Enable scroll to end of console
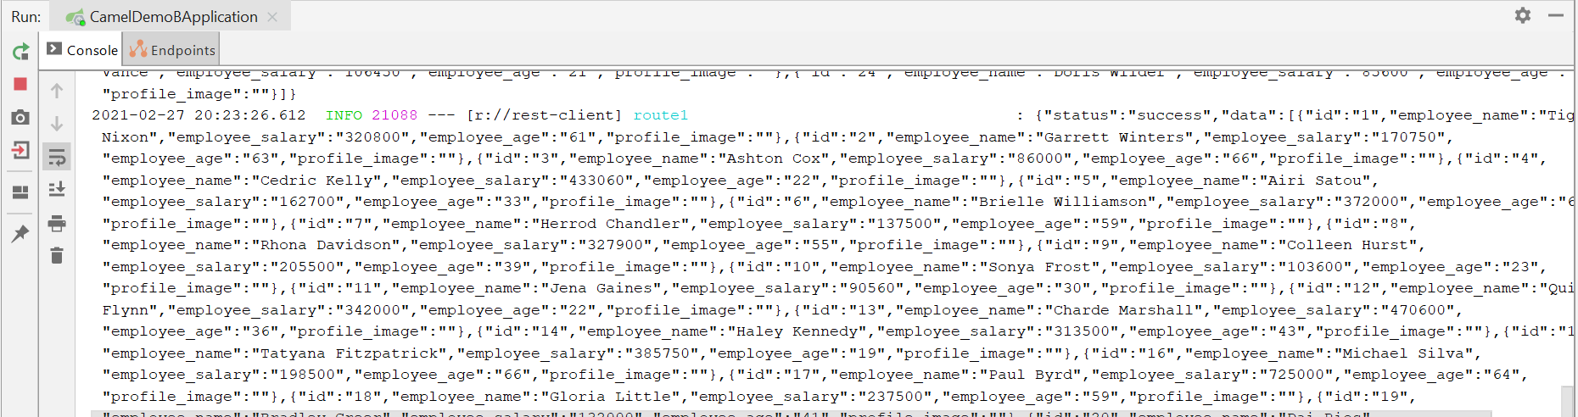1578x417 pixels. 57,189
